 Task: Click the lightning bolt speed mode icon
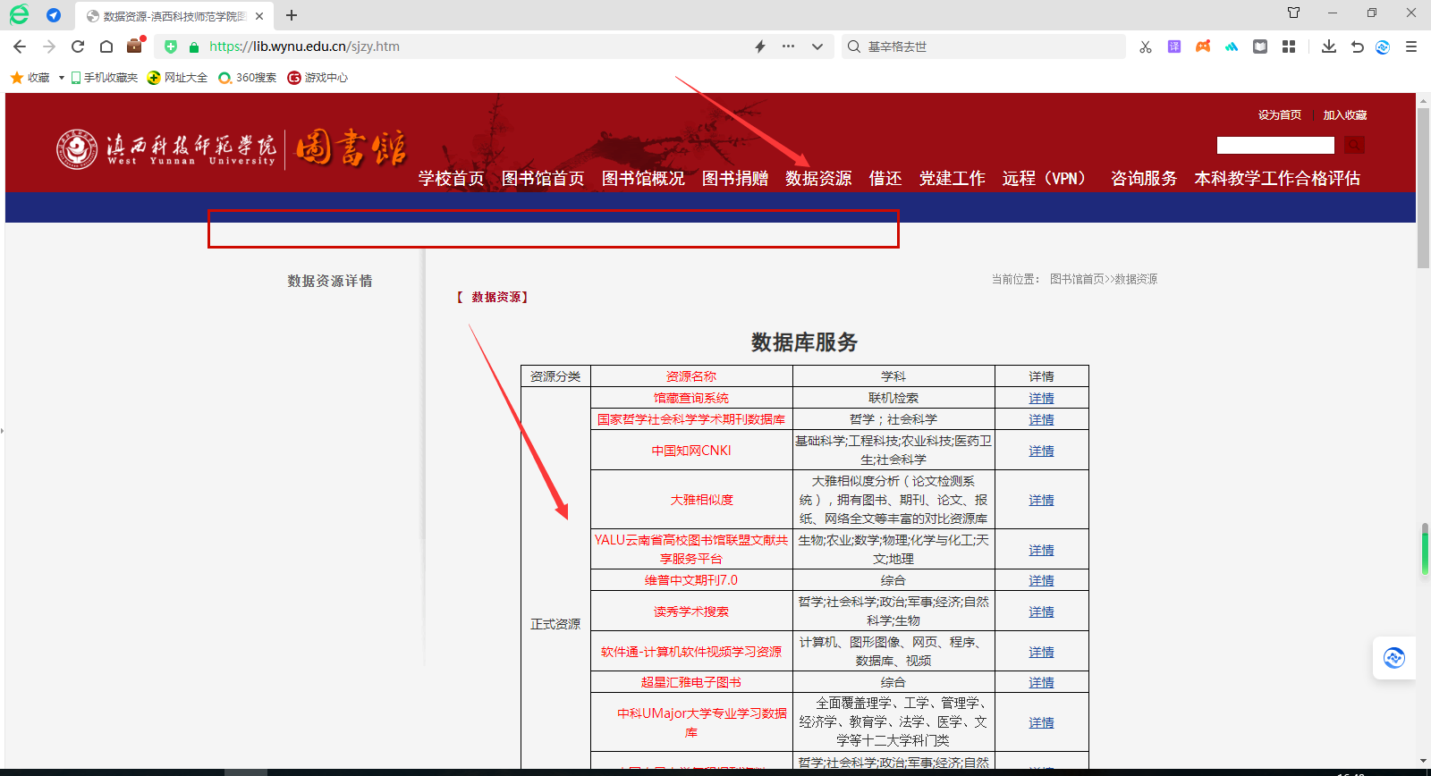point(760,46)
